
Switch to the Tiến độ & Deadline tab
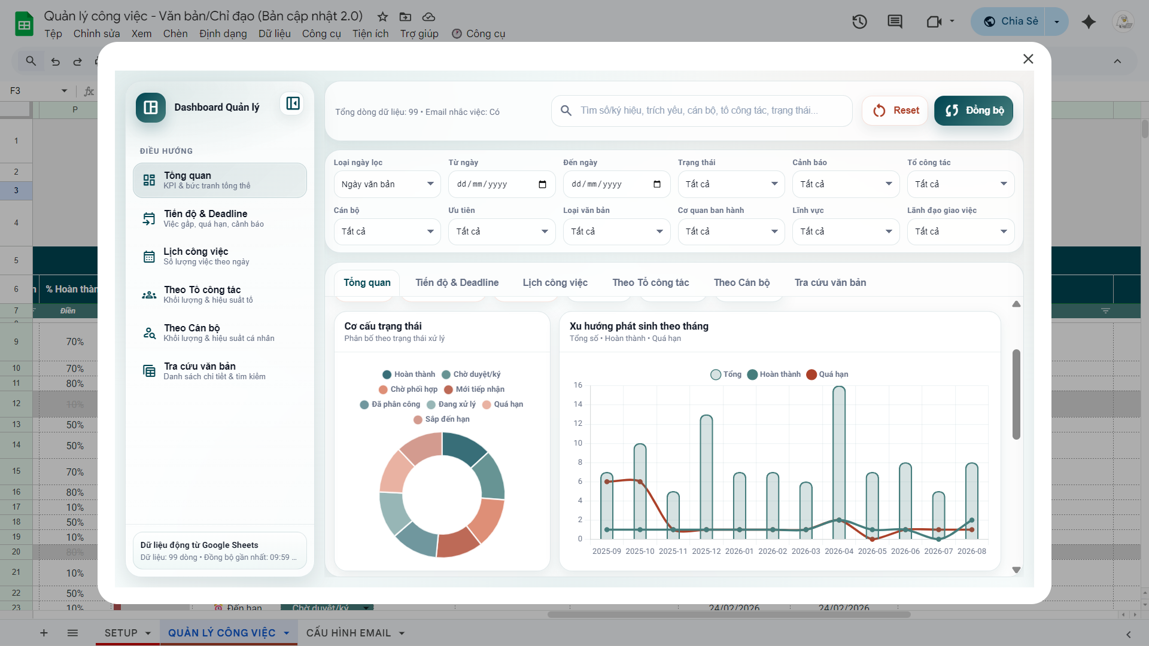point(457,282)
